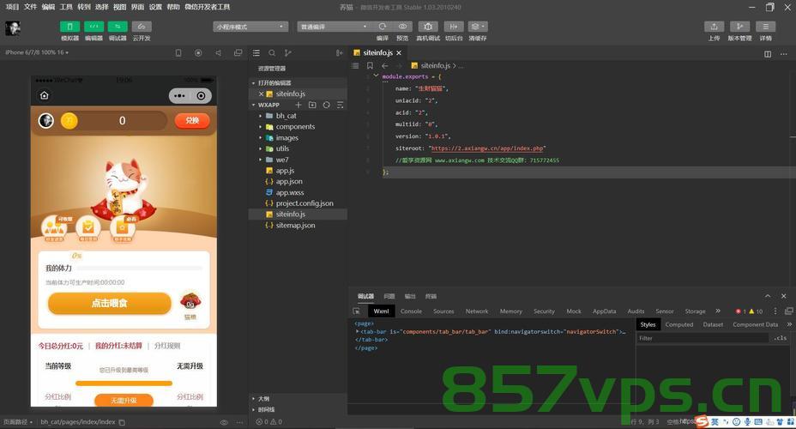Open the iPhone 6/7/8 device dropdown

(x=37, y=52)
